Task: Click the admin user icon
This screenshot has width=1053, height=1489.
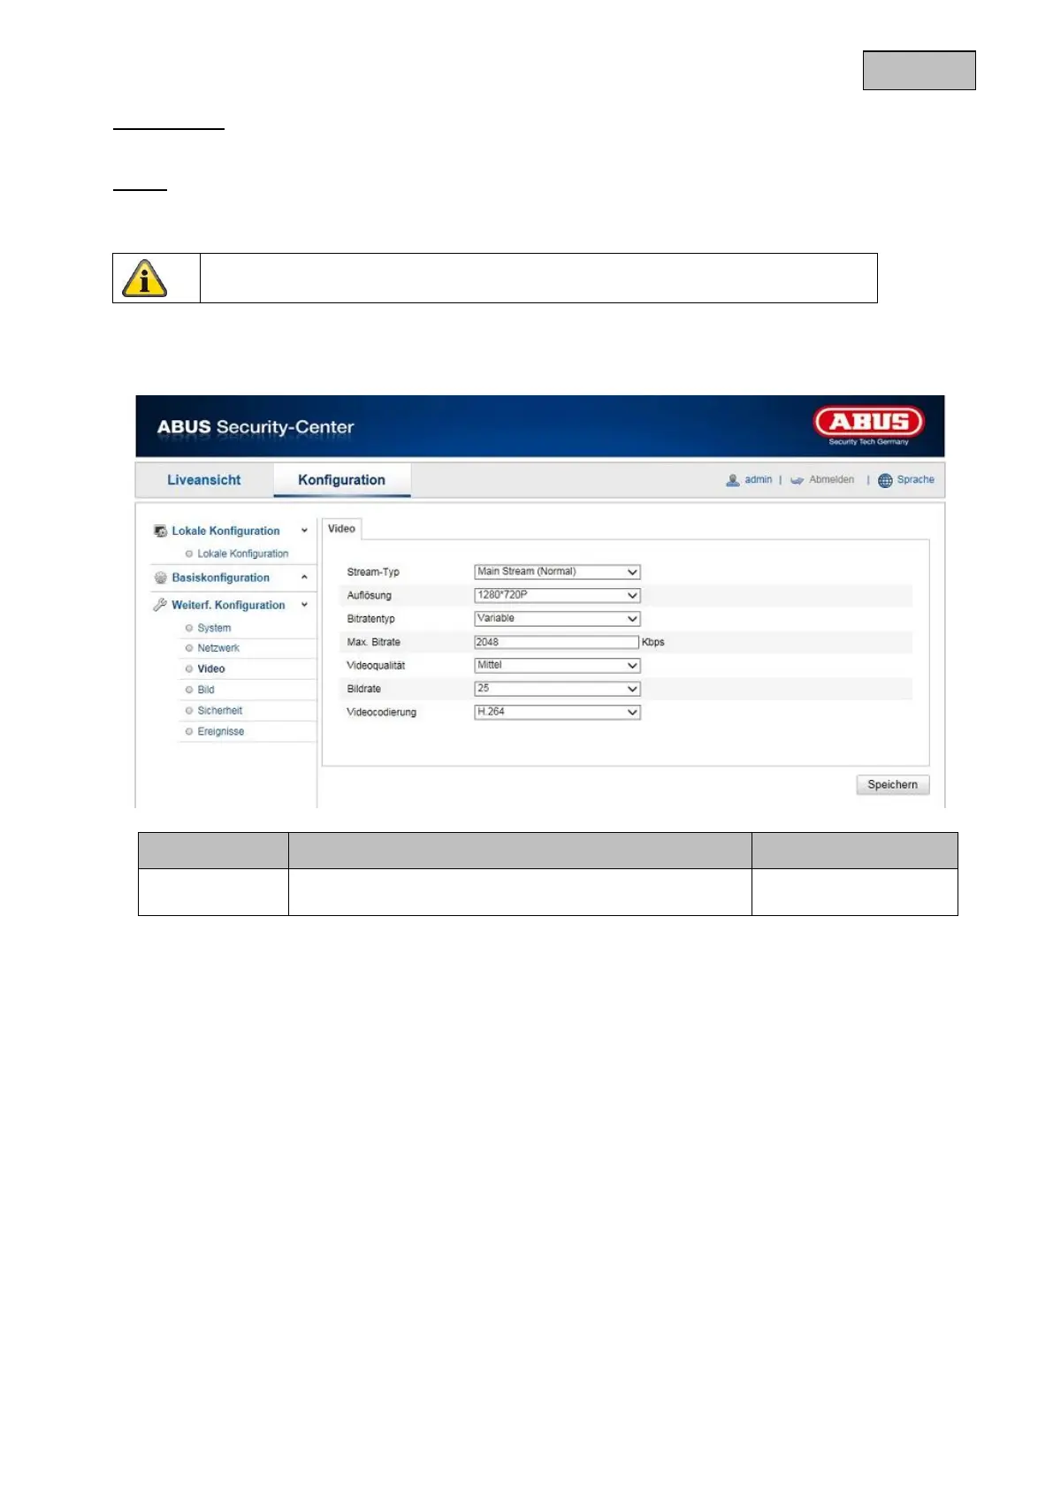Action: coord(732,480)
